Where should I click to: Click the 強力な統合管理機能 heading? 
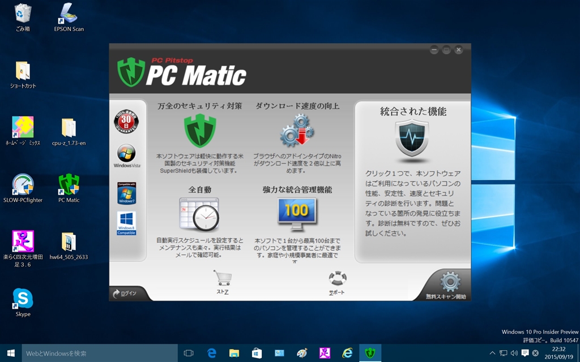297,190
